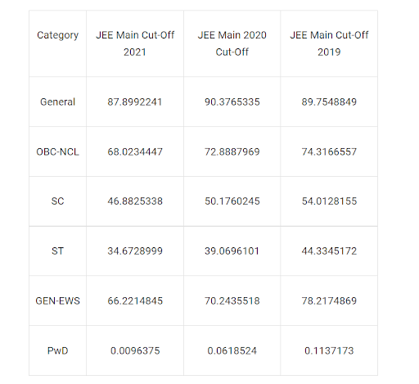Image resolution: width=419 pixels, height=384 pixels.
Task: Click the JEE Main Cut-Off 2019 header
Action: coord(329,43)
